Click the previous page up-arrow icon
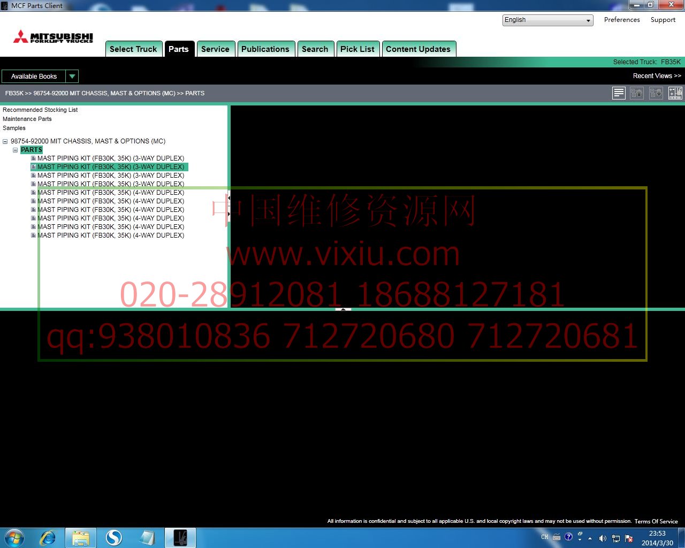The height and width of the screenshot is (548, 685). point(637,93)
